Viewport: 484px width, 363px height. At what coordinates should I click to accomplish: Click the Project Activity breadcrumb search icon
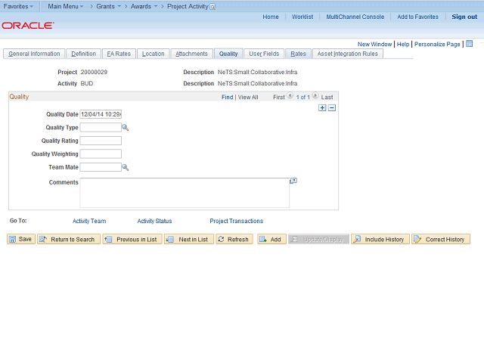[213, 7]
